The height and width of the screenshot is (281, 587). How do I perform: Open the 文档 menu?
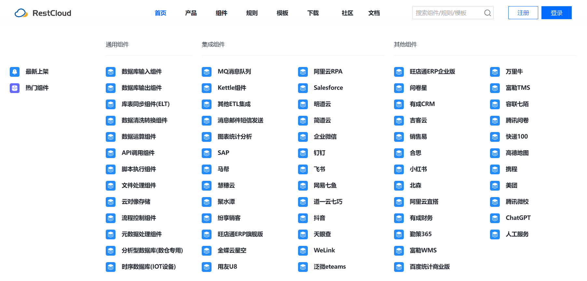pos(374,13)
